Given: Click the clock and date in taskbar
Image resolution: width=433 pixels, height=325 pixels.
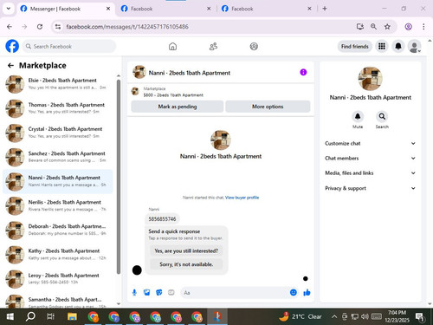Looking at the screenshot, I should (x=397, y=316).
